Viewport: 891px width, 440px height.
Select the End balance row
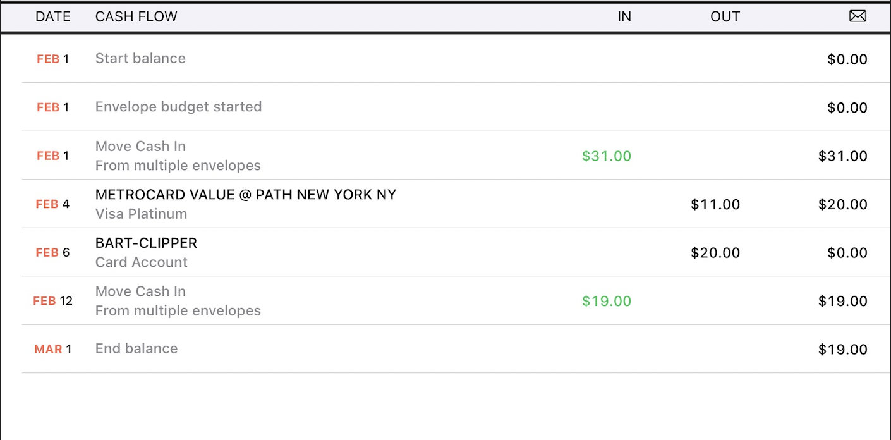136,349
